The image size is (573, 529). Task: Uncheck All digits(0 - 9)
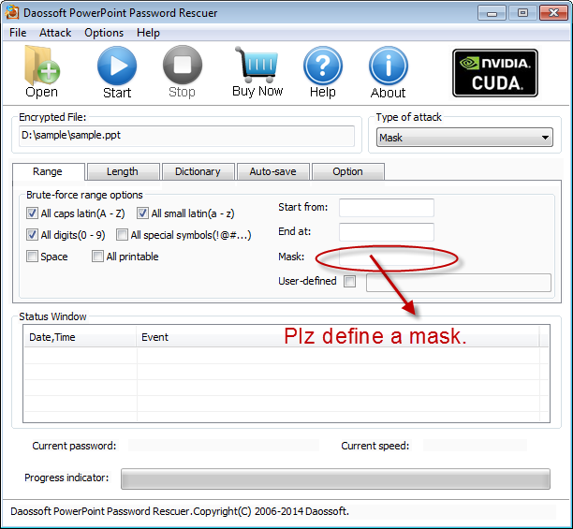tap(32, 235)
